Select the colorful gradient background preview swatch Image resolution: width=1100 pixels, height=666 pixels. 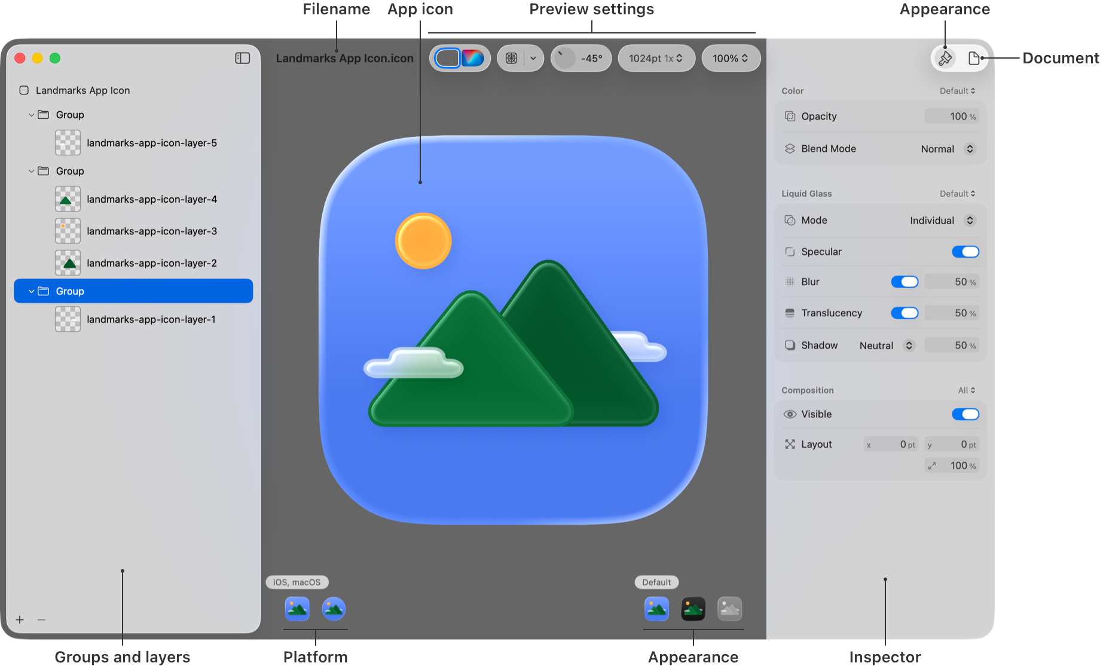(472, 58)
